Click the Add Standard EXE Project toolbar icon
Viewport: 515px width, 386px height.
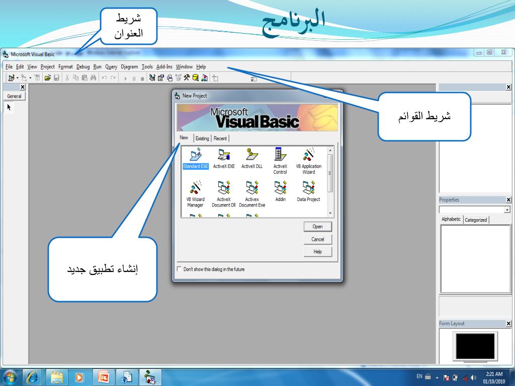tap(11, 78)
